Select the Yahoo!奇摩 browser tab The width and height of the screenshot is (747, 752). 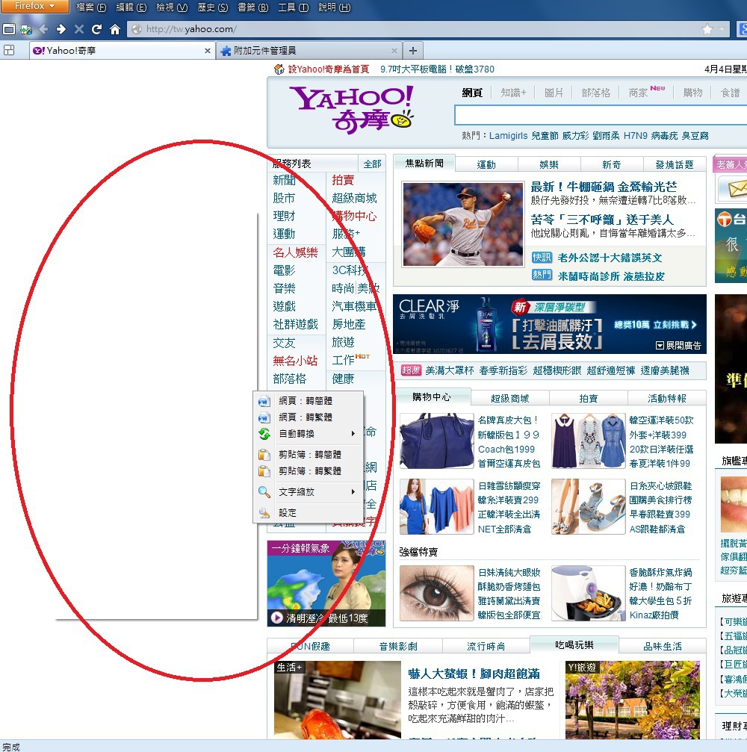pyautogui.click(x=122, y=50)
